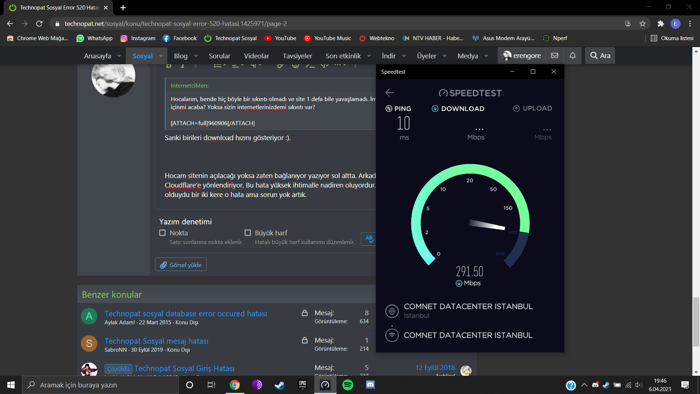This screenshot has width=700, height=394.
Task: Enable the Nokta checkbox
Action: pyautogui.click(x=163, y=233)
